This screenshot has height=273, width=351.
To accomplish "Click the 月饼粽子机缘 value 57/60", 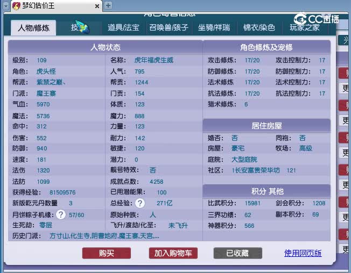I will 76,215.
